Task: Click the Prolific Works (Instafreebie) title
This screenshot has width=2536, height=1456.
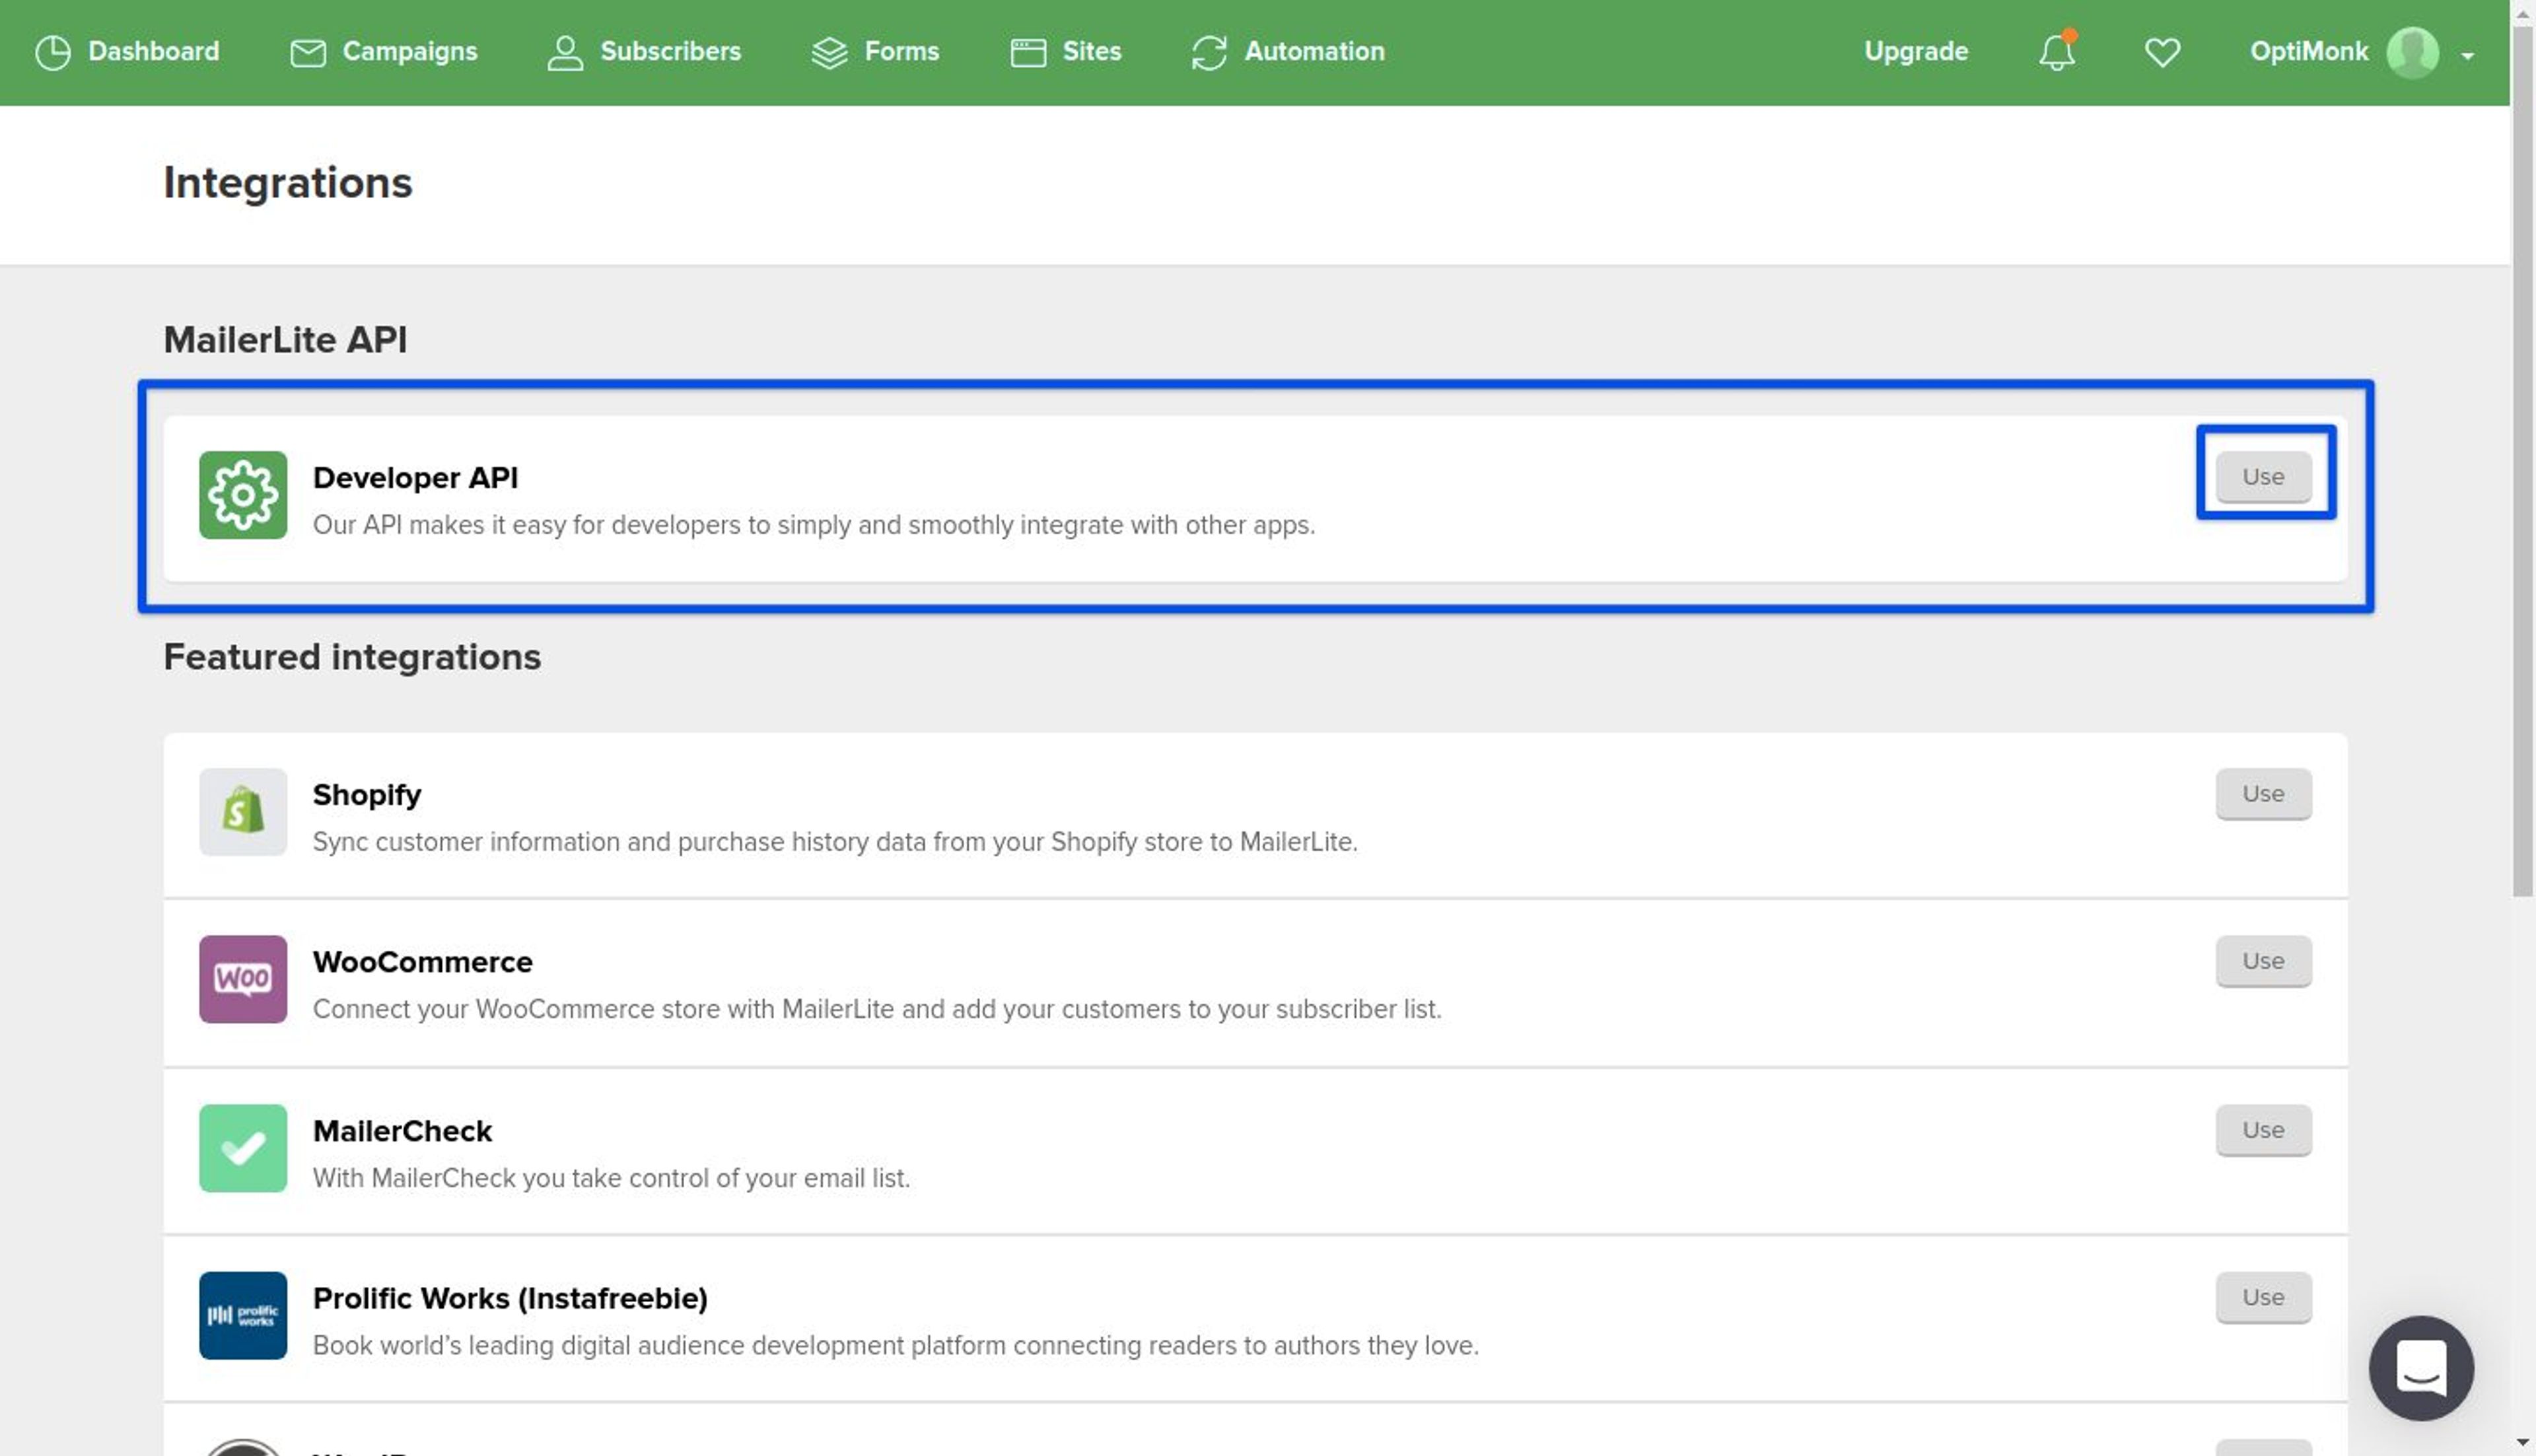Action: [510, 1298]
